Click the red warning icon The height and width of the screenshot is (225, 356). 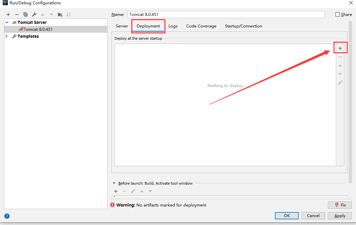(x=112, y=205)
